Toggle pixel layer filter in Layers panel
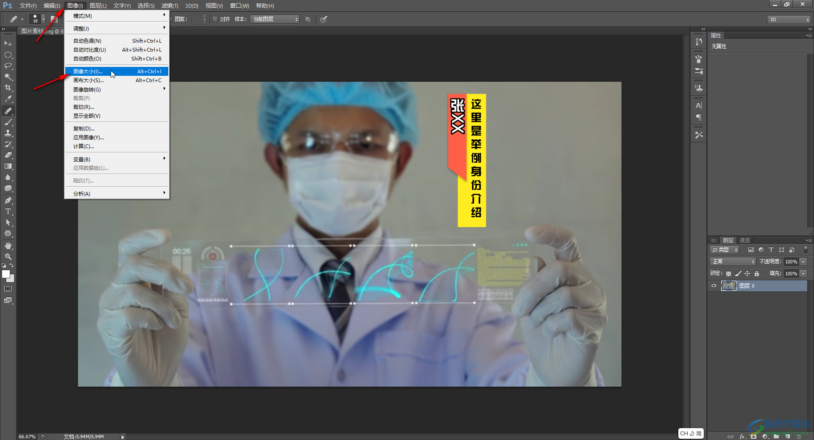814x440 pixels. [x=751, y=250]
